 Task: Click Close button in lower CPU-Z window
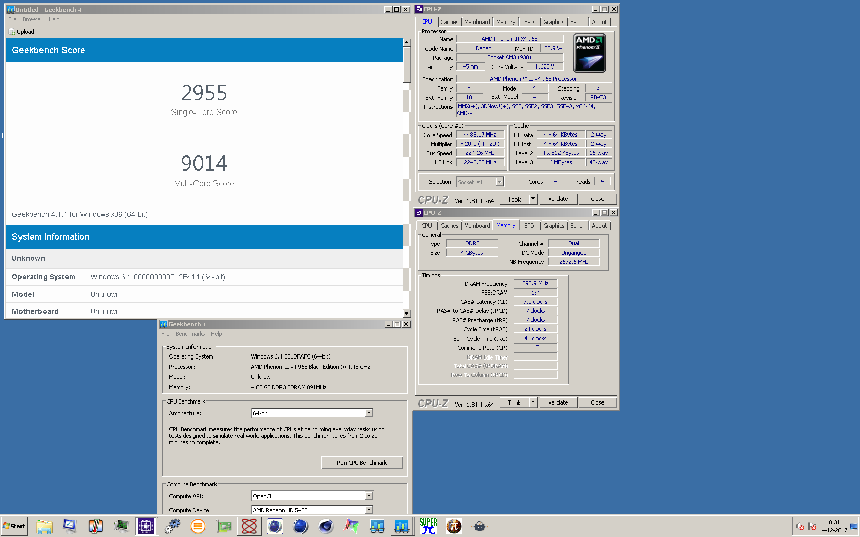tap(597, 403)
